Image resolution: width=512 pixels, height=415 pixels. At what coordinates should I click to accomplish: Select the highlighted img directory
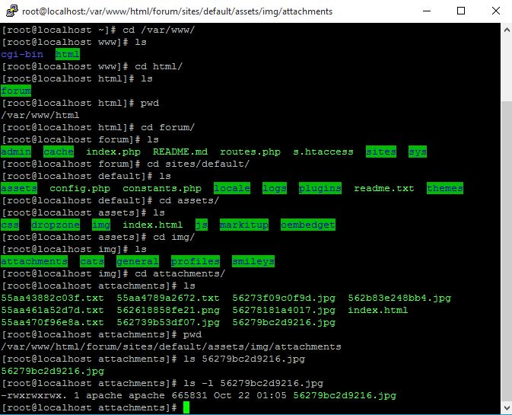tap(101, 225)
